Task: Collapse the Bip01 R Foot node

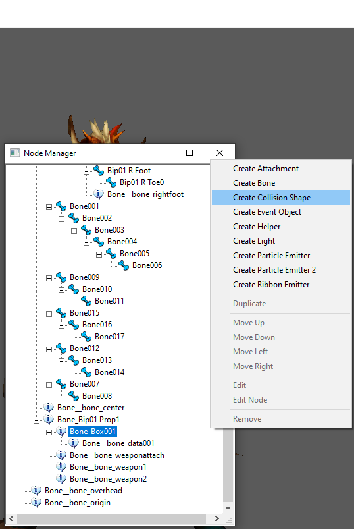Action: [x=87, y=171]
